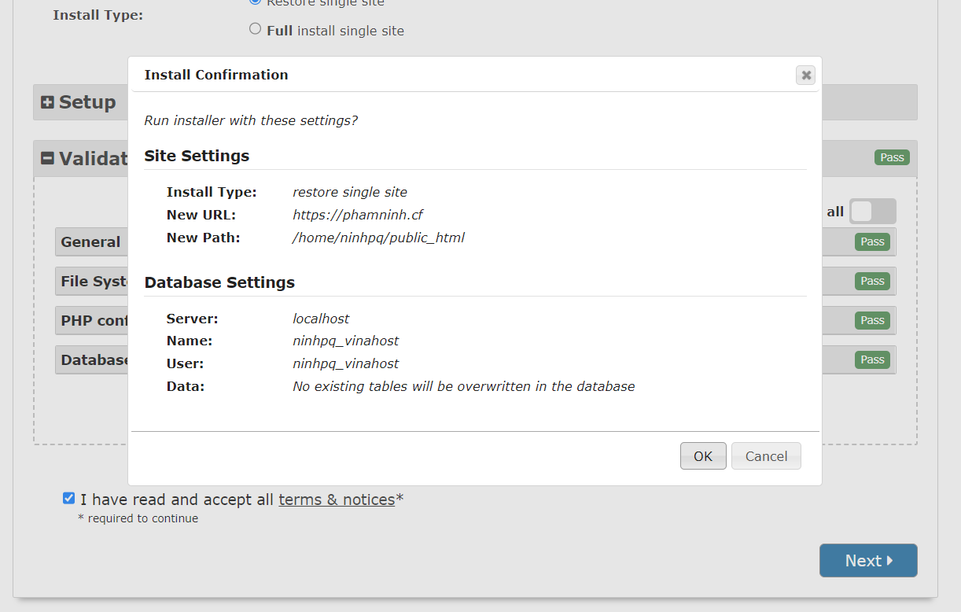Click the Pass badge in General row
This screenshot has height=612, width=961.
coord(871,241)
